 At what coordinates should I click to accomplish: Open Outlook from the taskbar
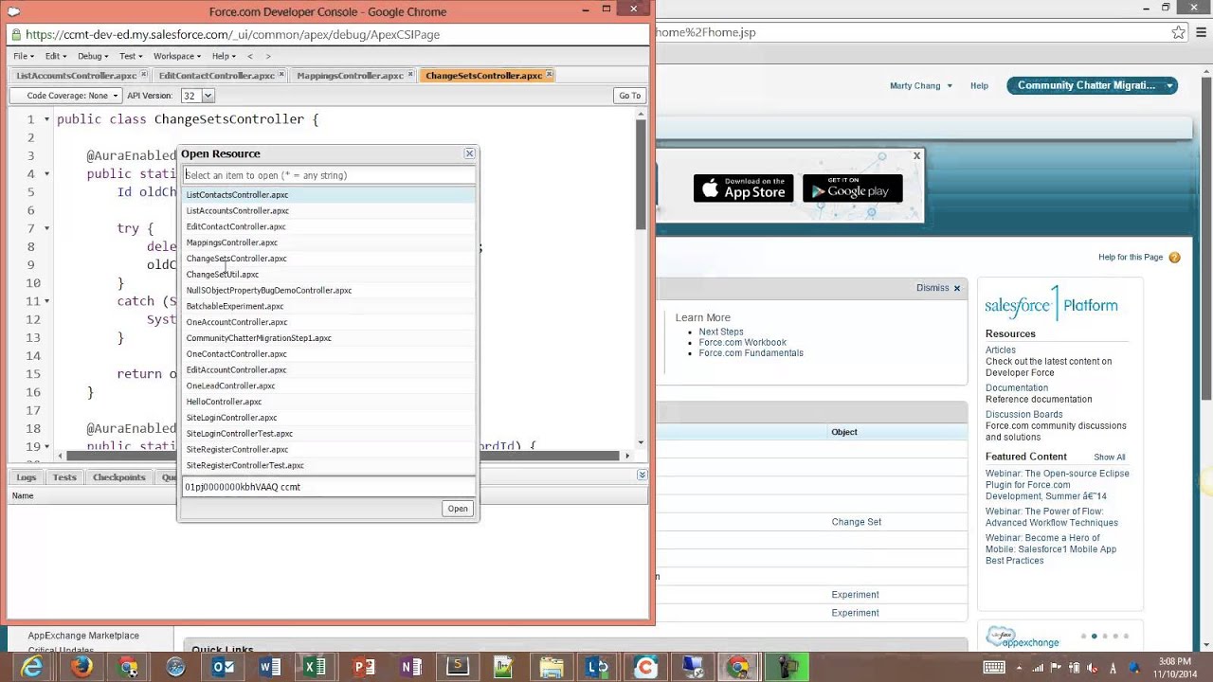pos(223,667)
